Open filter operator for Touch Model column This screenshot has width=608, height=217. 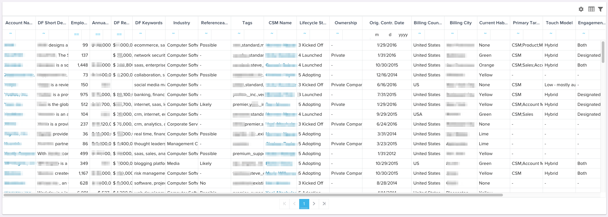tap(551, 34)
